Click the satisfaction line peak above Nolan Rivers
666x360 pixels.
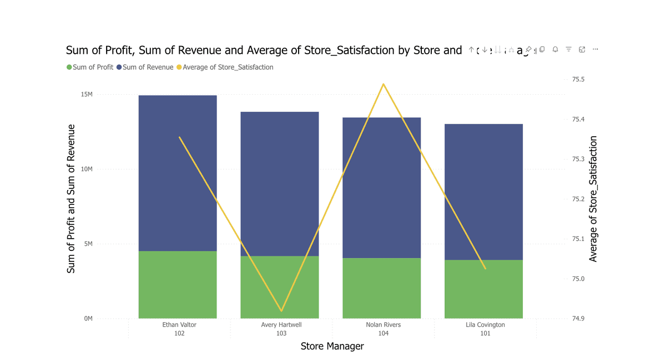383,84
